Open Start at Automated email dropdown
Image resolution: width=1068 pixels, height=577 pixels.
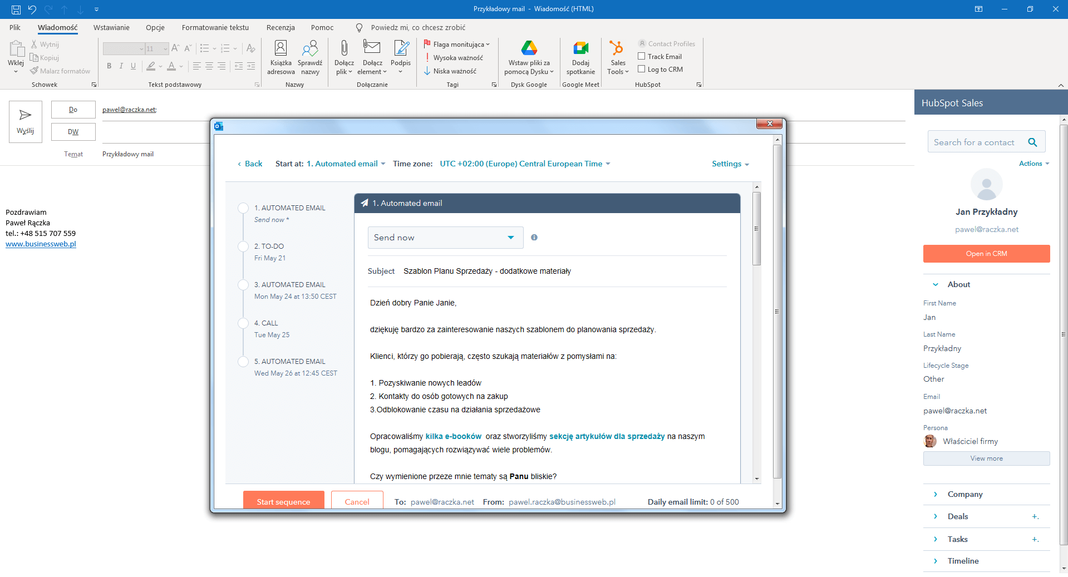346,164
